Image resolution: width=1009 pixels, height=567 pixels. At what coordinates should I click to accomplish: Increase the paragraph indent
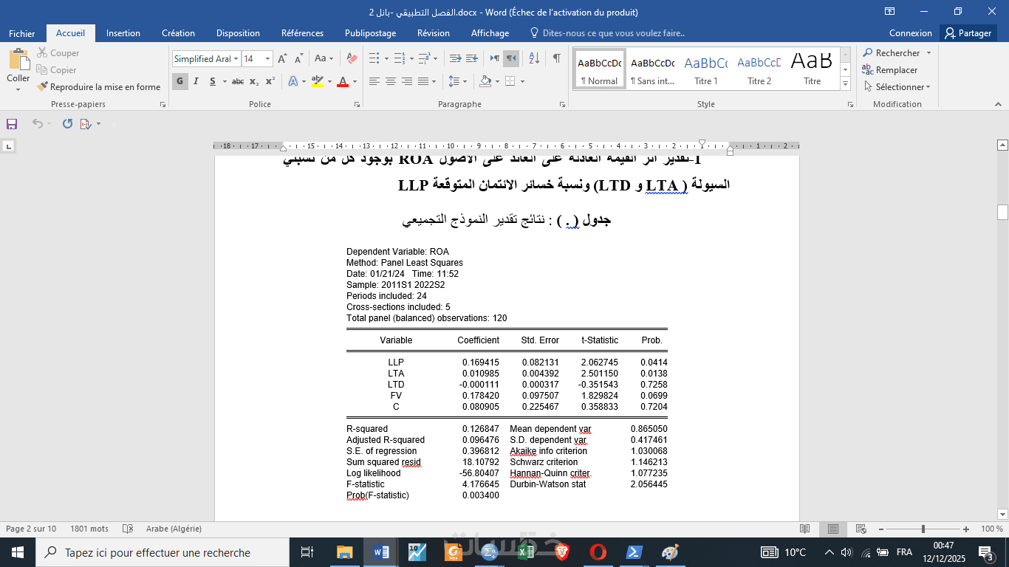[473, 58]
